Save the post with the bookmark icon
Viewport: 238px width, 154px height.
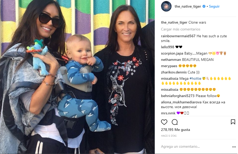click(233, 122)
